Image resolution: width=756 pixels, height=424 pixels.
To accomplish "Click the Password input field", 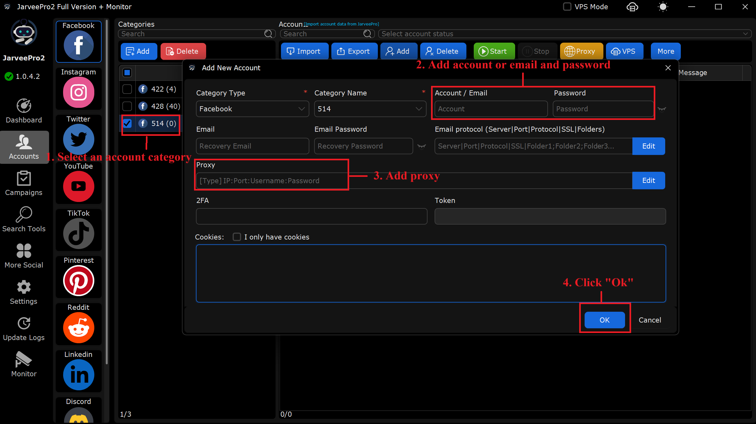I will point(603,109).
